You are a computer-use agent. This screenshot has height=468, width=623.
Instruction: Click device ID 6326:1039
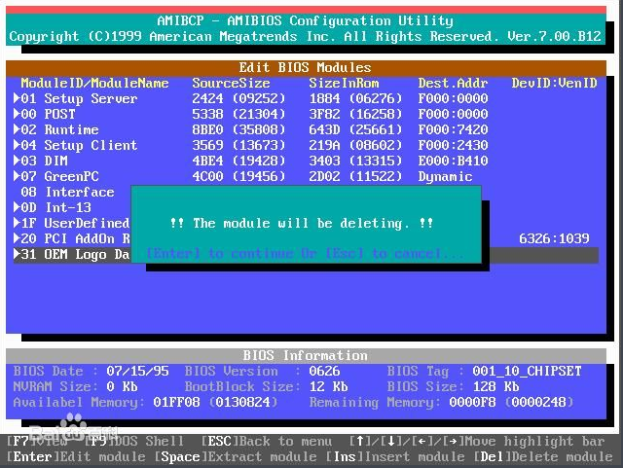pyautogui.click(x=554, y=238)
